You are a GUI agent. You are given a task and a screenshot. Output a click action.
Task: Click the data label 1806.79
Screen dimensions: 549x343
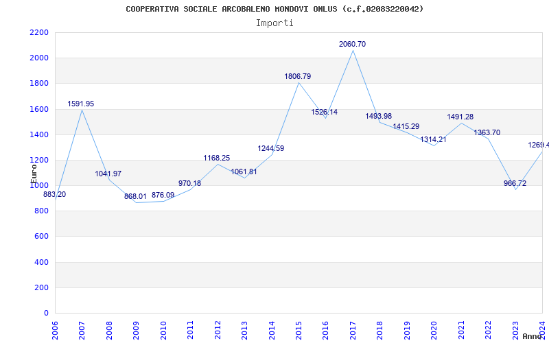pos(298,77)
